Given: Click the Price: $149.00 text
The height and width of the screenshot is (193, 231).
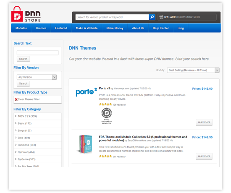Looking at the screenshot, I should pos(202,89).
